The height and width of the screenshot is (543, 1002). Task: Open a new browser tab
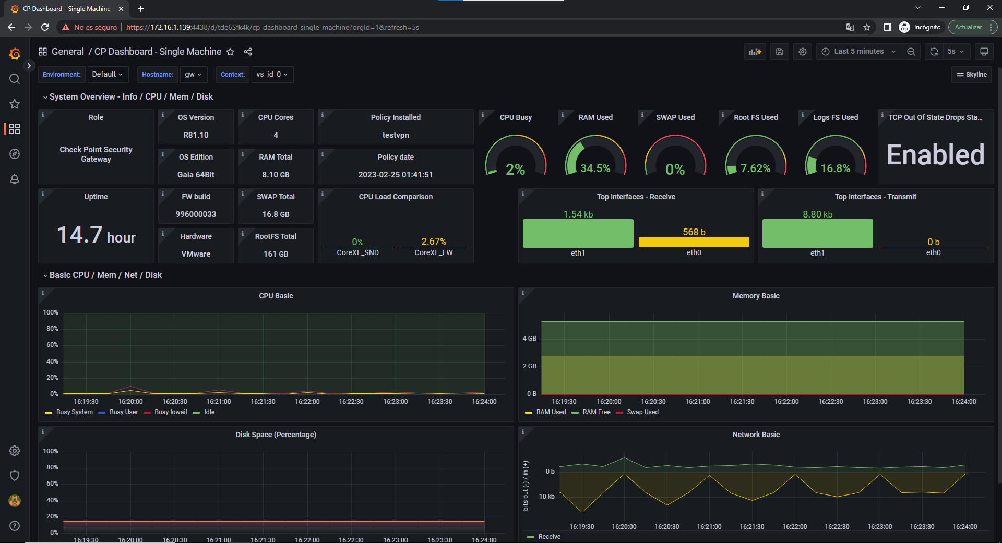click(x=140, y=9)
